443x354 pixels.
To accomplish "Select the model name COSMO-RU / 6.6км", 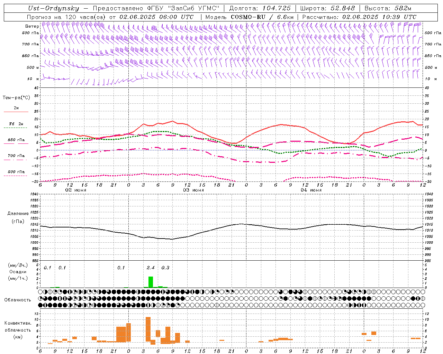I will coord(262,17).
